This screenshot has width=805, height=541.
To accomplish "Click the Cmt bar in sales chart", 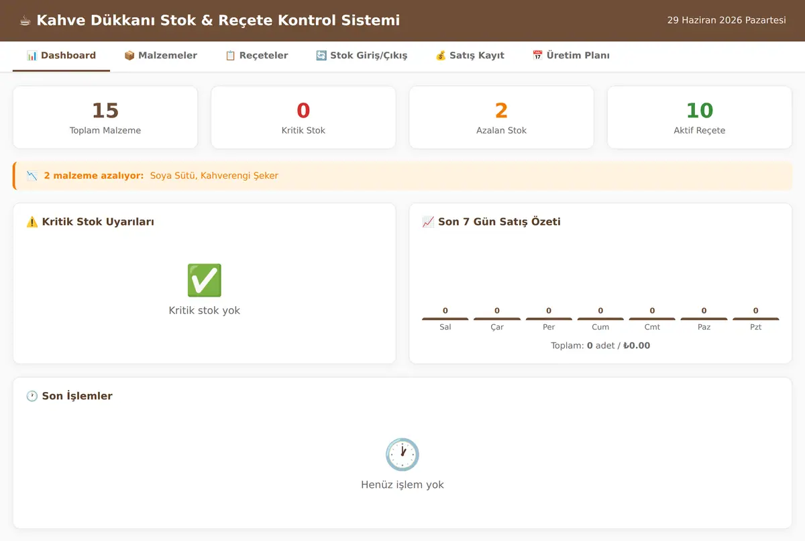I will [x=652, y=319].
